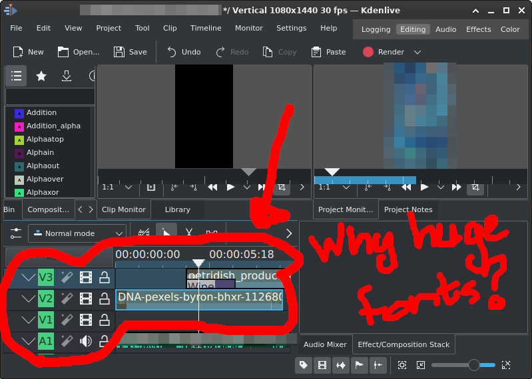
Task: Open the Project Notes tab
Action: [x=408, y=209]
